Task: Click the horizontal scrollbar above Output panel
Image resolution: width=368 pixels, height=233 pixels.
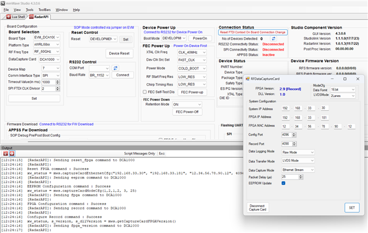Action: (136, 142)
